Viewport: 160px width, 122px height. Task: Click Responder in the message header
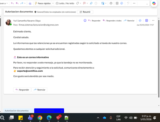[94, 21]
